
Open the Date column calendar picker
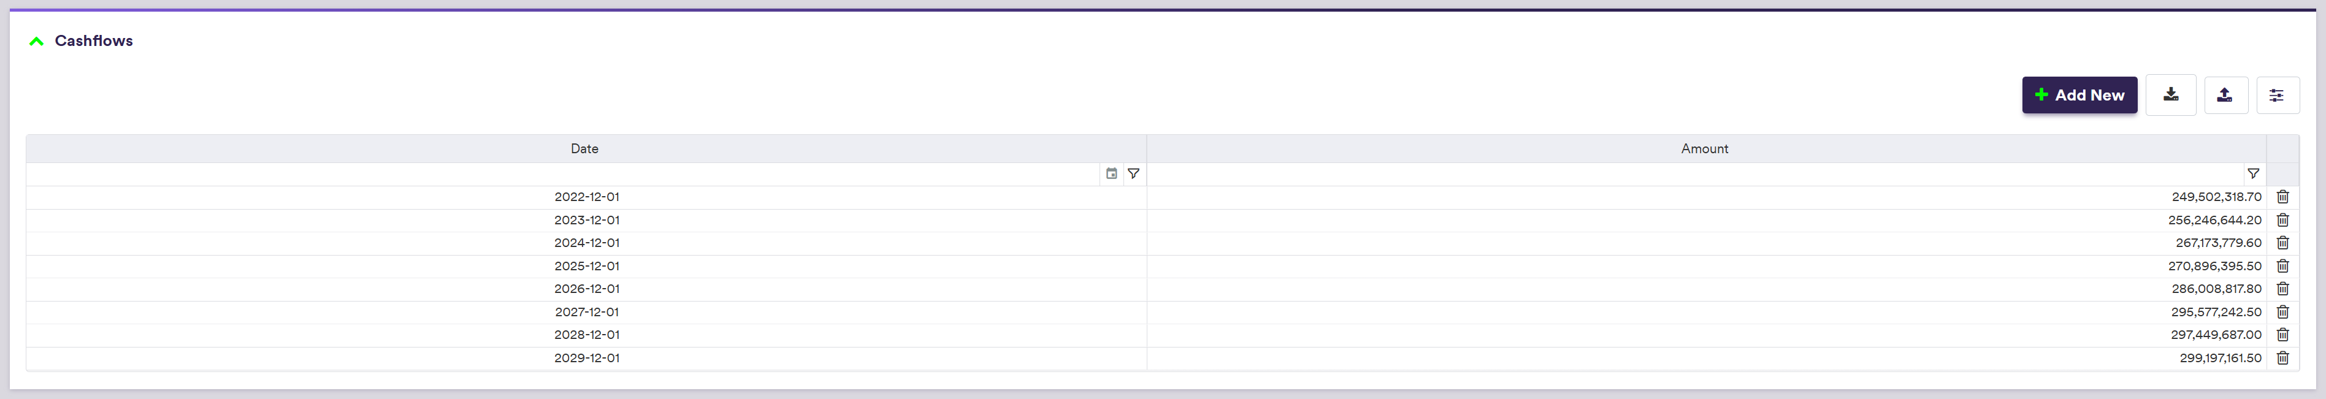pyautogui.click(x=1112, y=173)
